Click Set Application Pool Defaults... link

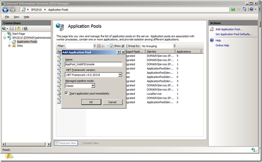click(x=234, y=34)
